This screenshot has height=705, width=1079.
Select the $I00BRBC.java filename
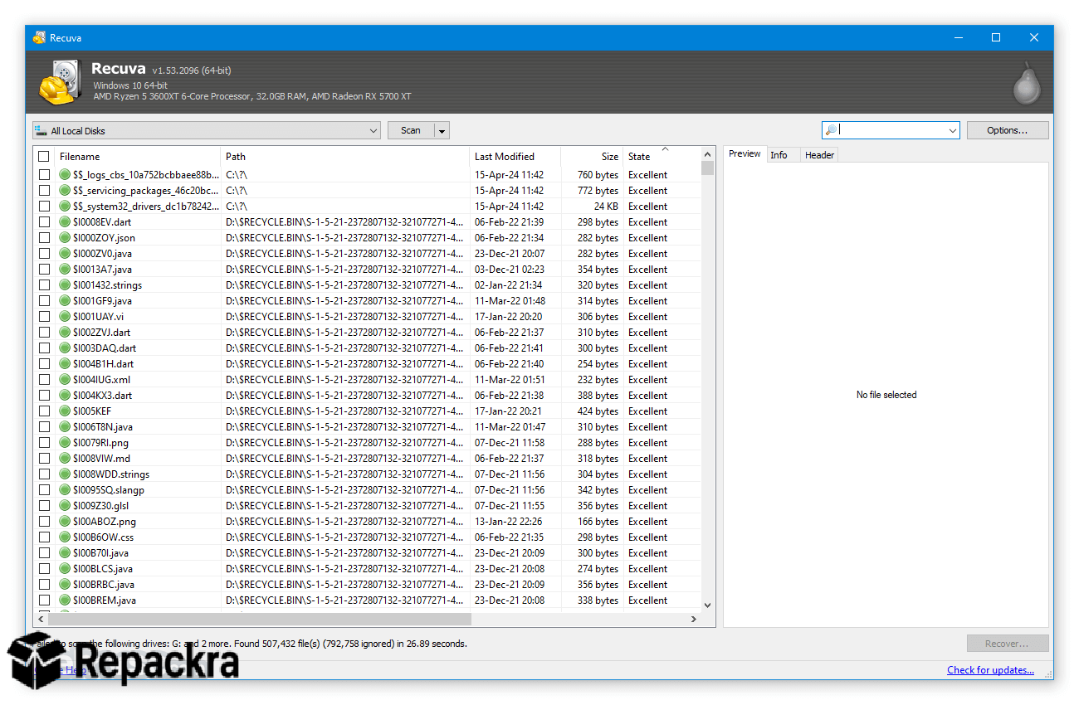pyautogui.click(x=103, y=585)
